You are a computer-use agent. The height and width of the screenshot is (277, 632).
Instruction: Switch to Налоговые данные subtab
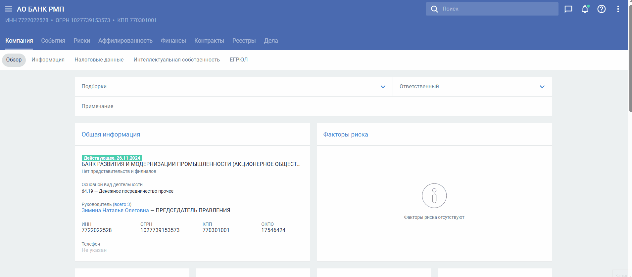coord(99,59)
